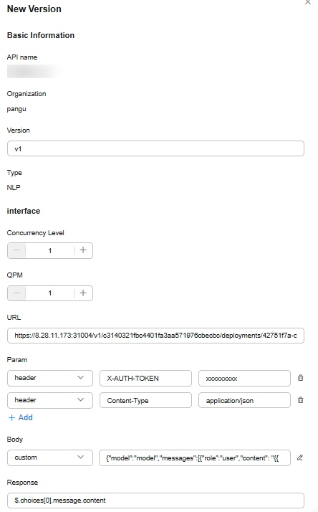Select the Content-Type name field

145,400
